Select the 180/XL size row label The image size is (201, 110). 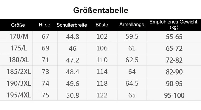(19, 60)
